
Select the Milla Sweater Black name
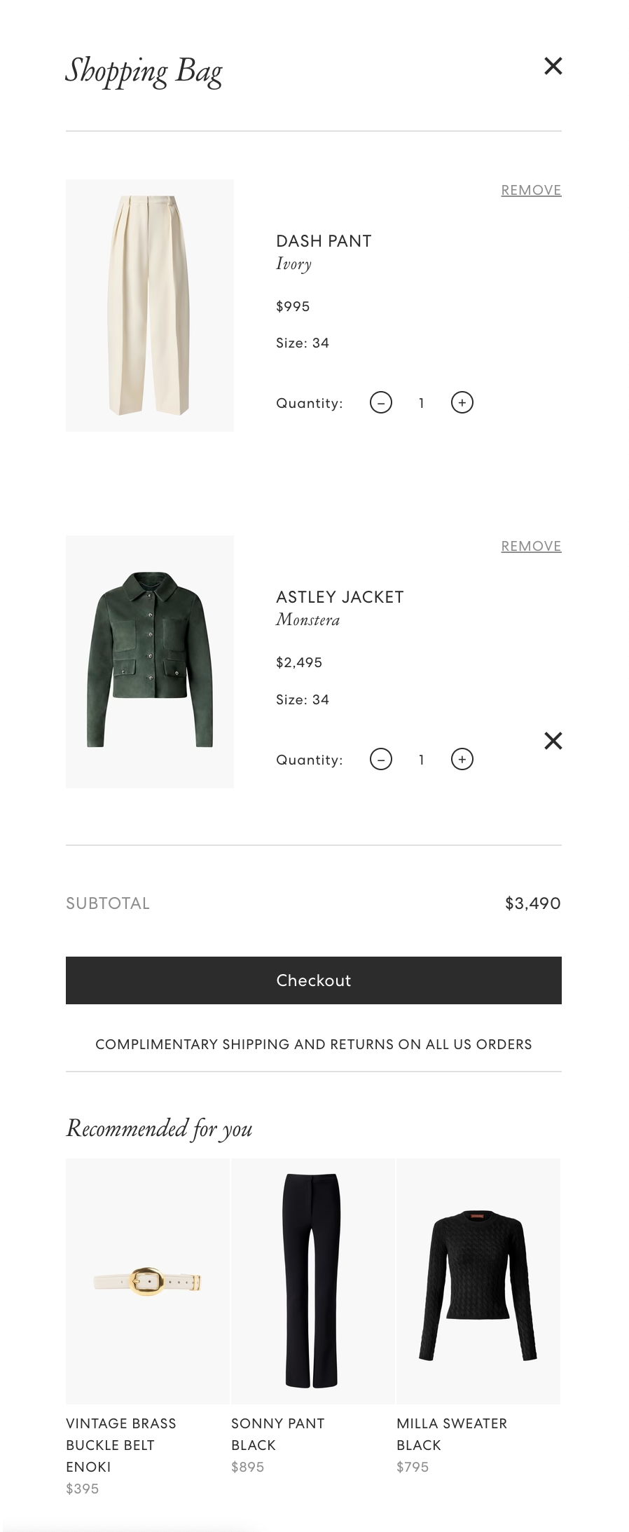click(x=451, y=1434)
